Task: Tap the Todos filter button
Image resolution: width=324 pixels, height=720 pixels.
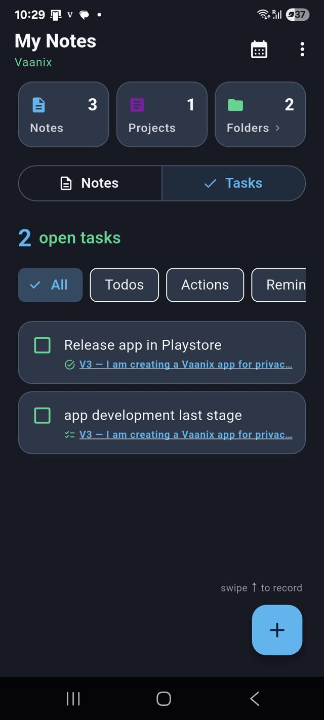Action: coord(124,285)
